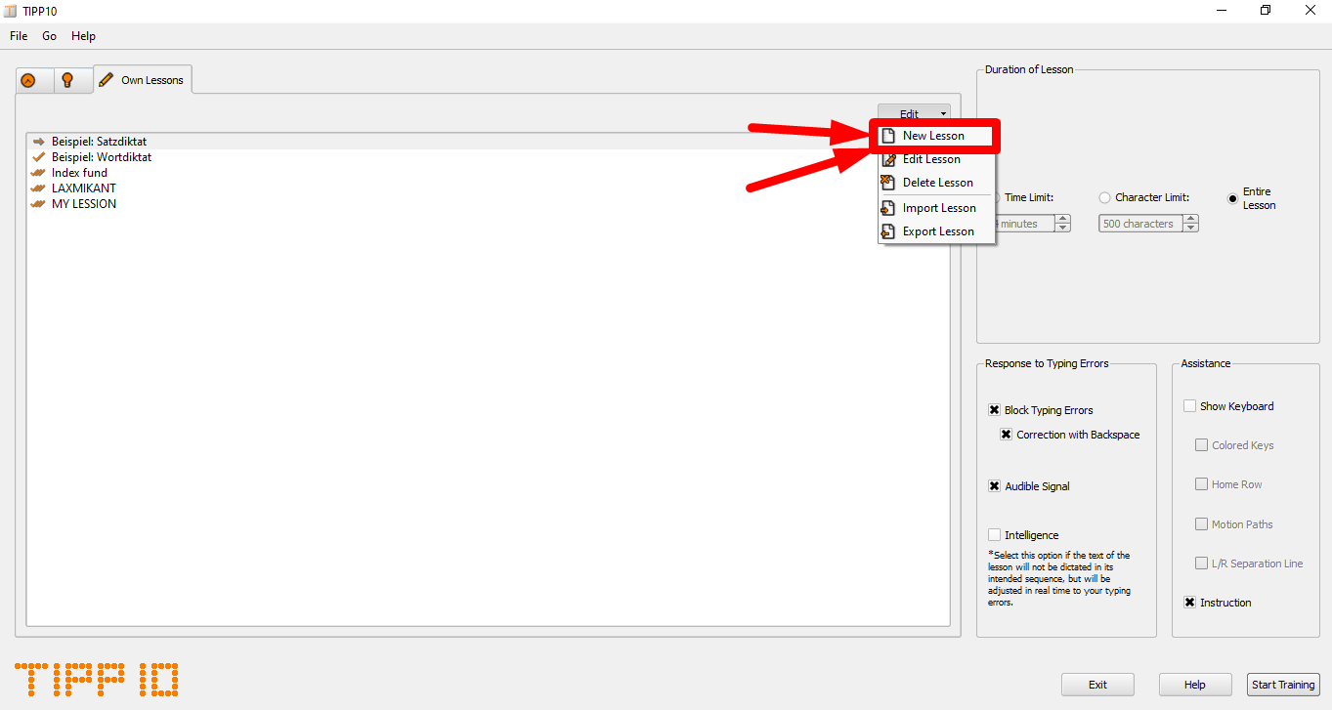This screenshot has height=710, width=1332.
Task: Click the icon beside Index fund
Action: point(39,173)
